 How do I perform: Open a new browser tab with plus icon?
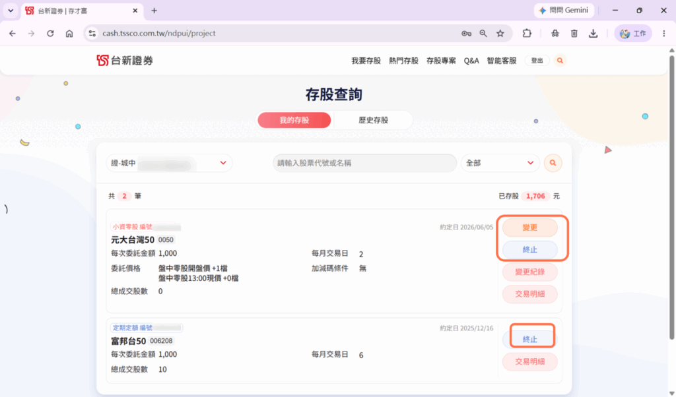(x=154, y=11)
